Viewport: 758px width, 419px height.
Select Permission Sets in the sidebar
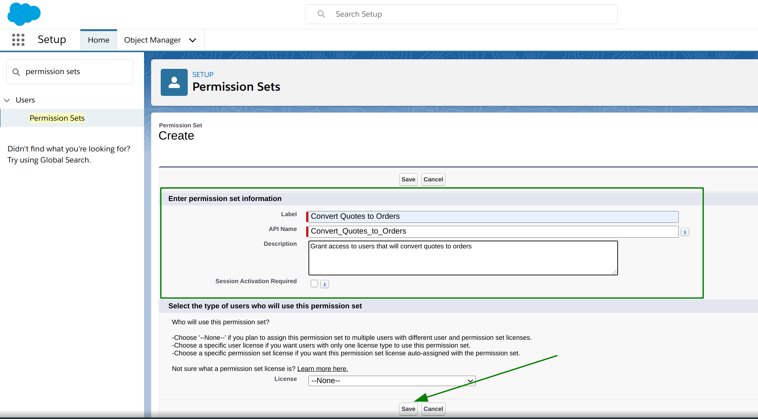tap(57, 118)
